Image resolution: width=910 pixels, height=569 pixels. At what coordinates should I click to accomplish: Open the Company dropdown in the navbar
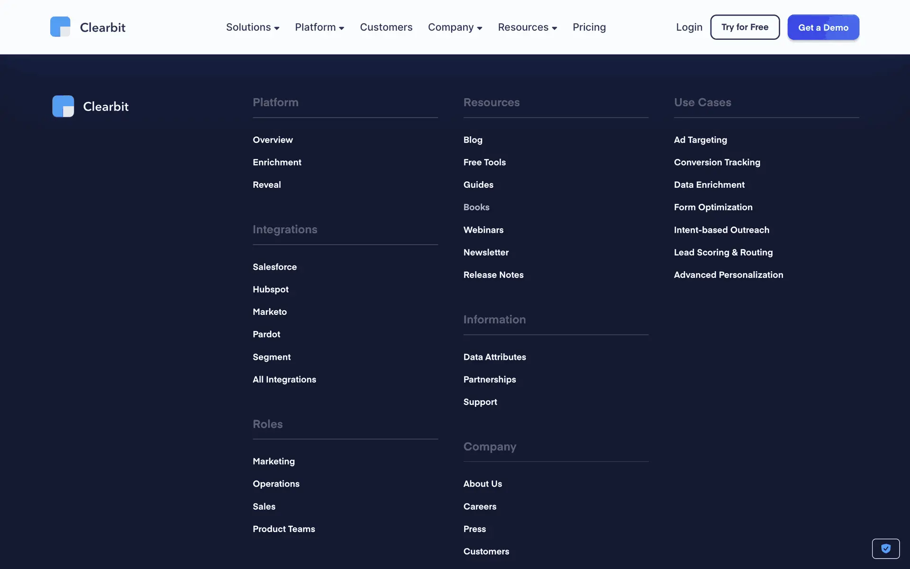click(455, 28)
